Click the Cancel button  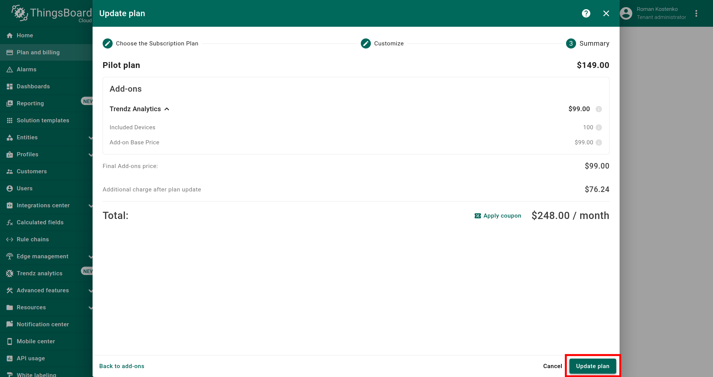tap(552, 366)
